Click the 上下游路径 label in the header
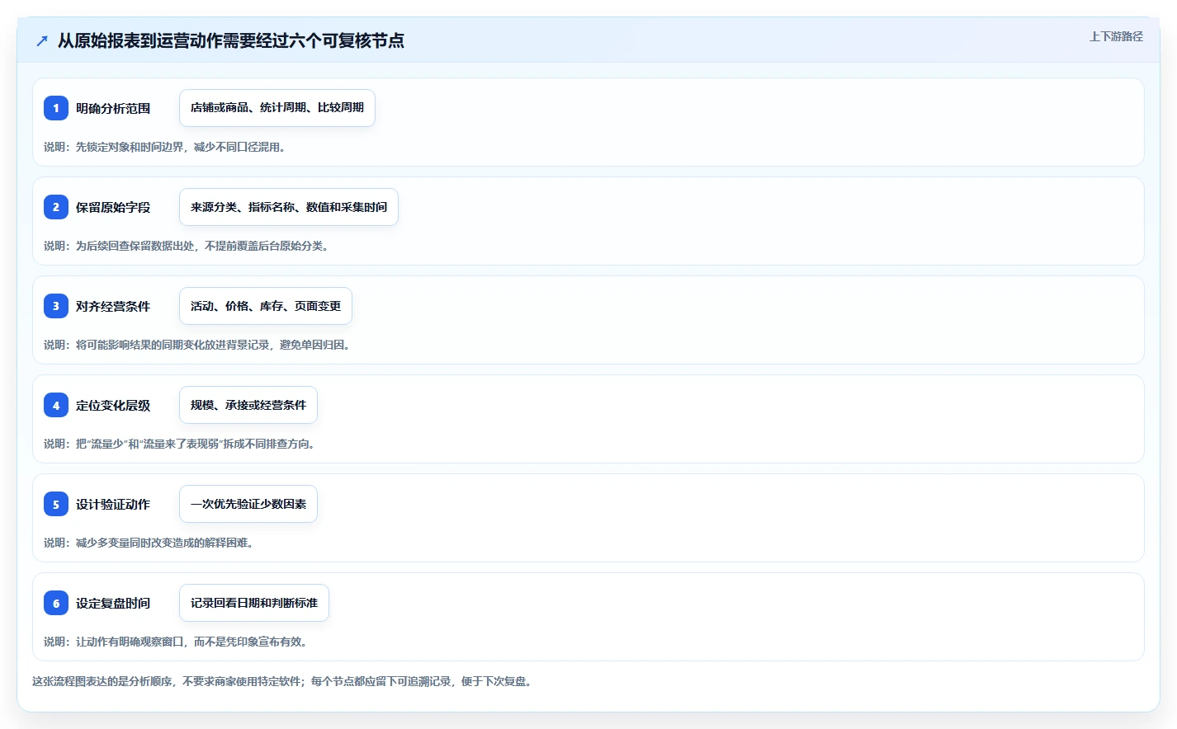 point(1116,36)
